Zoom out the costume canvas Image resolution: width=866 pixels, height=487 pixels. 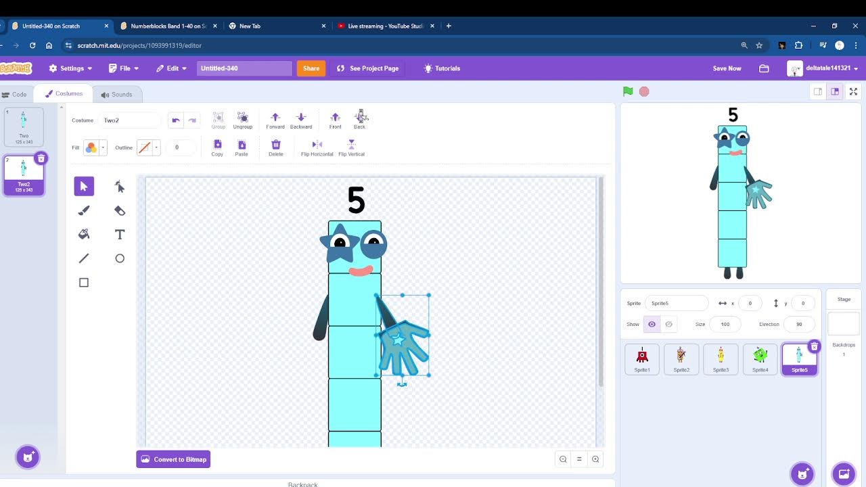click(x=563, y=459)
